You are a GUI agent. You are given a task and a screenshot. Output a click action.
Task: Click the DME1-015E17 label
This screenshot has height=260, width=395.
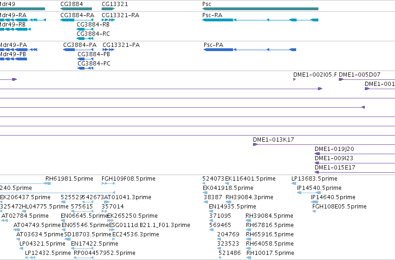[335, 168]
